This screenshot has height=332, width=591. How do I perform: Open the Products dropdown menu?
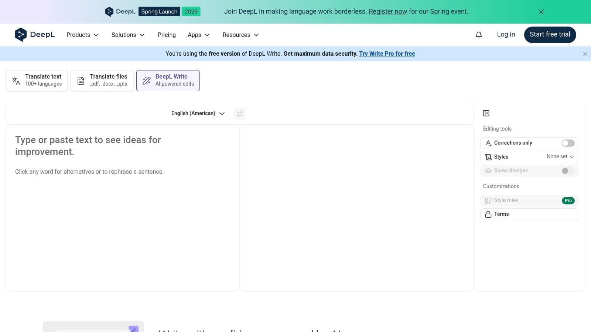coord(82,35)
